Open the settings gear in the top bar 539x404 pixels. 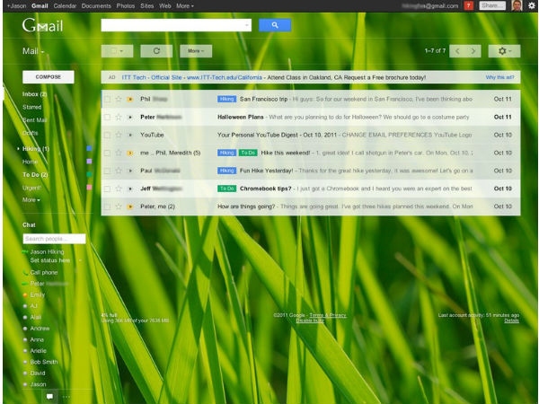click(532, 5)
